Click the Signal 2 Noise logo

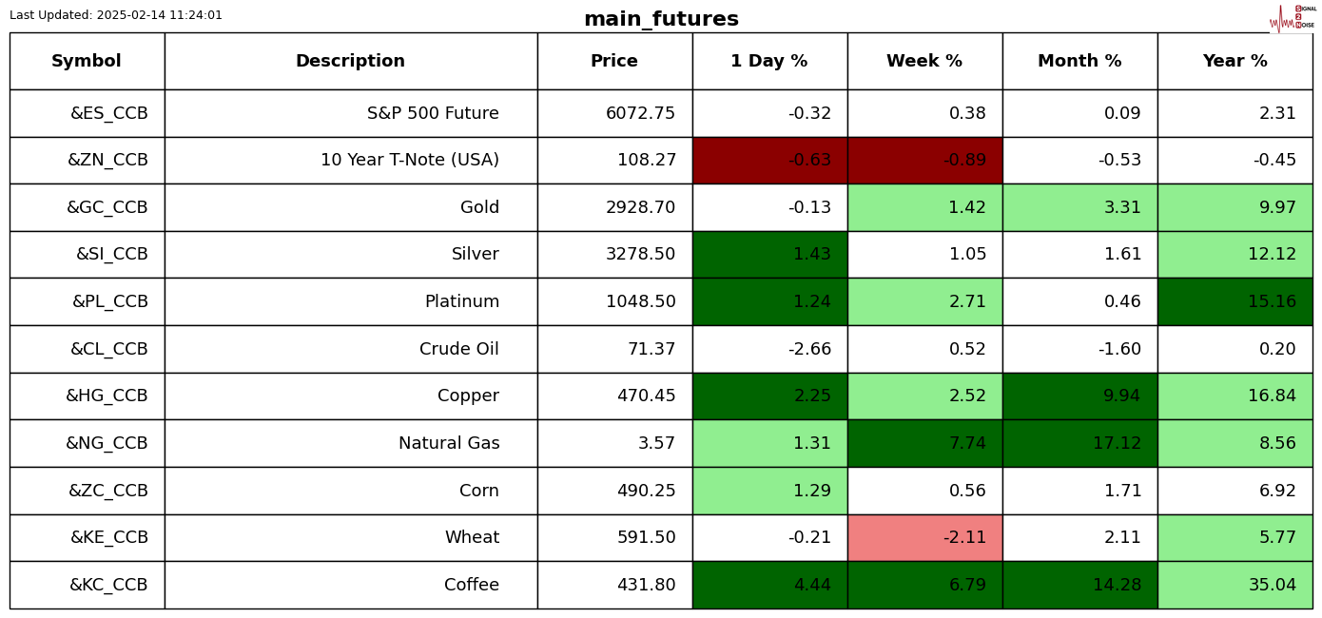[x=1293, y=18]
